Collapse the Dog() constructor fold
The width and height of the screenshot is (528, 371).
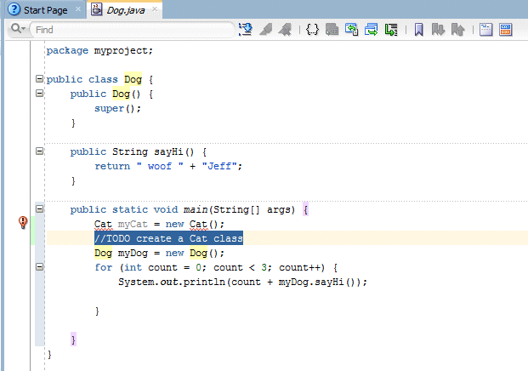point(39,94)
